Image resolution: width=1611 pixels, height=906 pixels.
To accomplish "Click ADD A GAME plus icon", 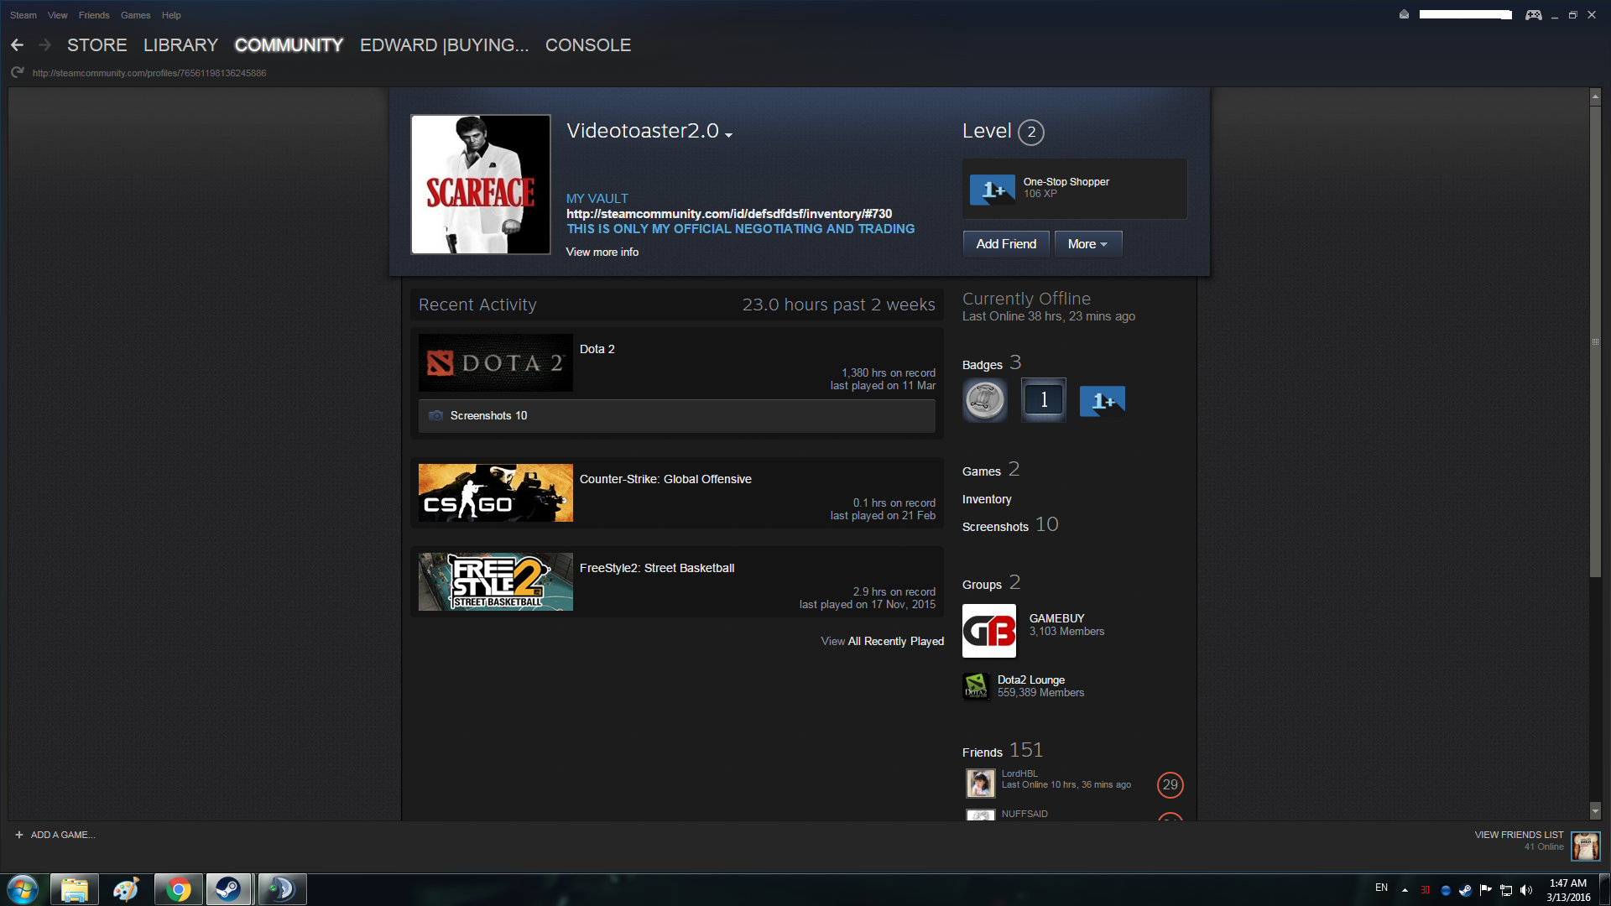I will click(19, 835).
